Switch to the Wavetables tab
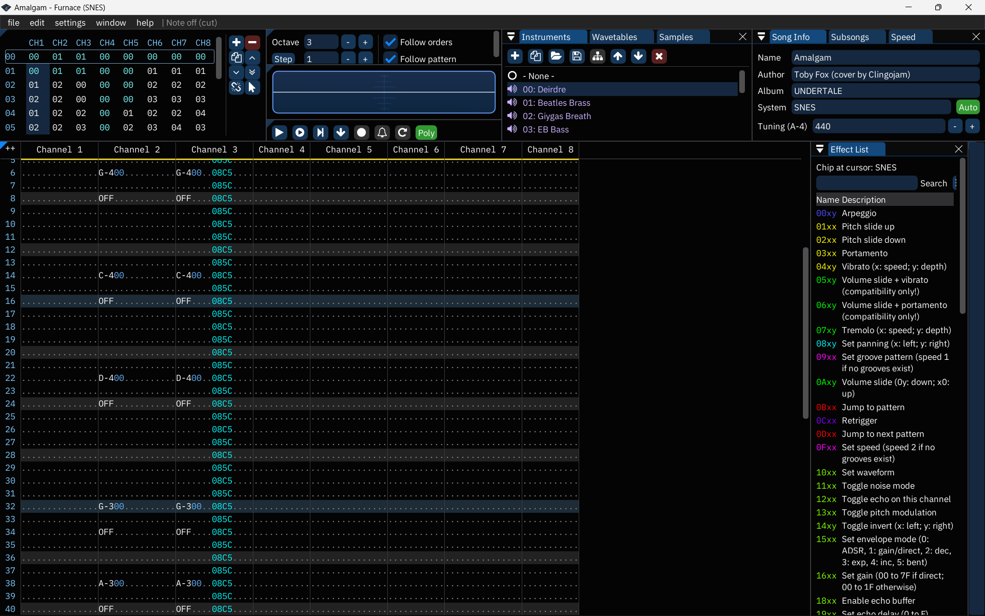 (x=614, y=37)
